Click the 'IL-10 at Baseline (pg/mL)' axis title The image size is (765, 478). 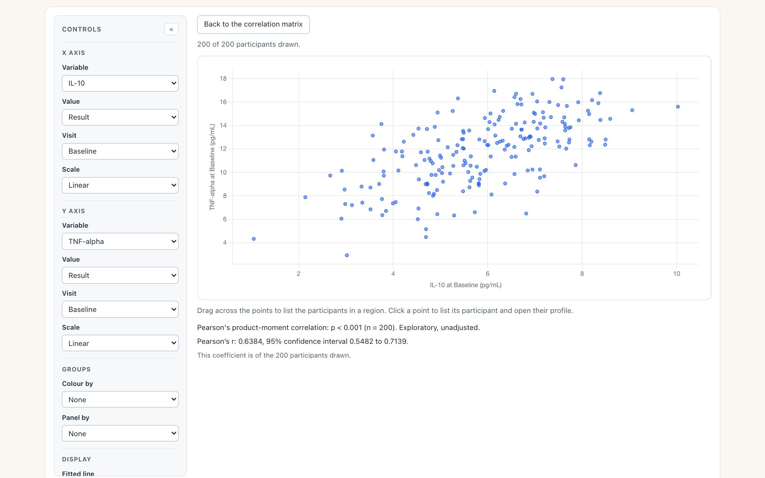coord(466,285)
